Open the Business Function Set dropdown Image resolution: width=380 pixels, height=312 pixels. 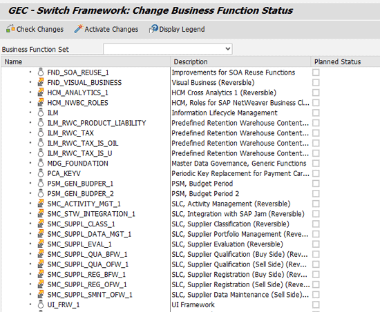coord(168,49)
